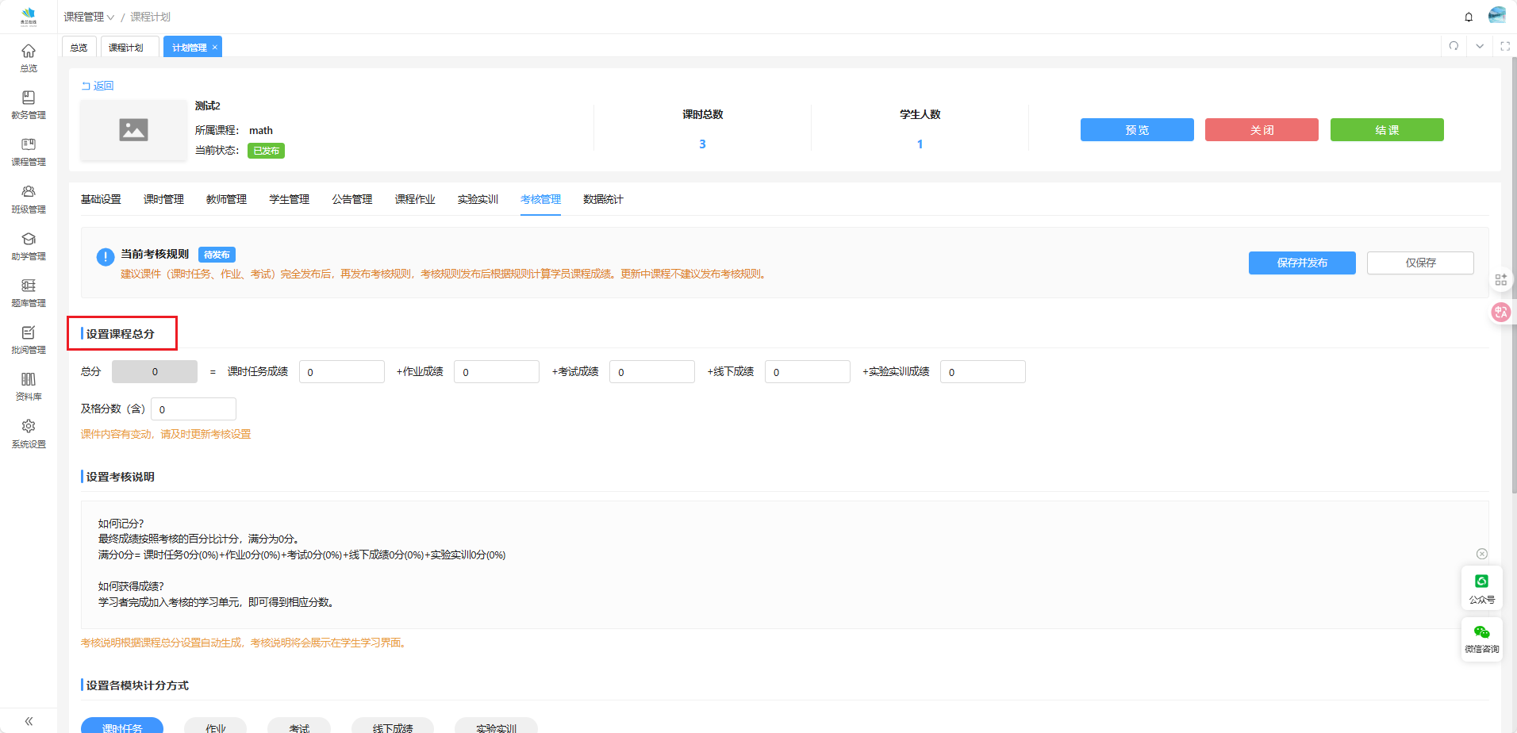Open 资料库 sidebar icon
Image resolution: width=1517 pixels, height=733 pixels.
click(x=29, y=386)
